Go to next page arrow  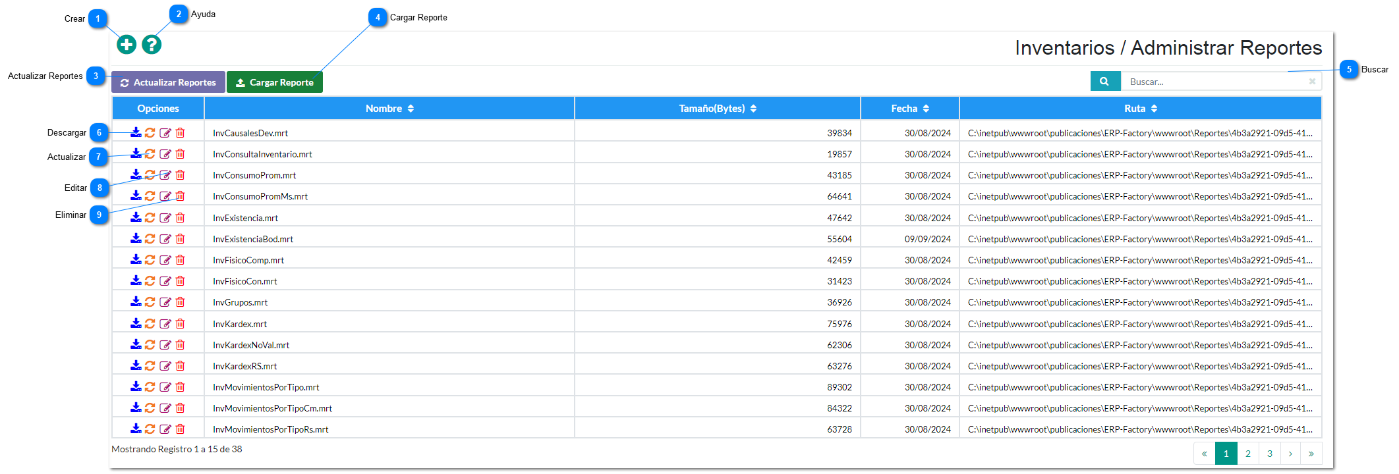tap(1290, 453)
